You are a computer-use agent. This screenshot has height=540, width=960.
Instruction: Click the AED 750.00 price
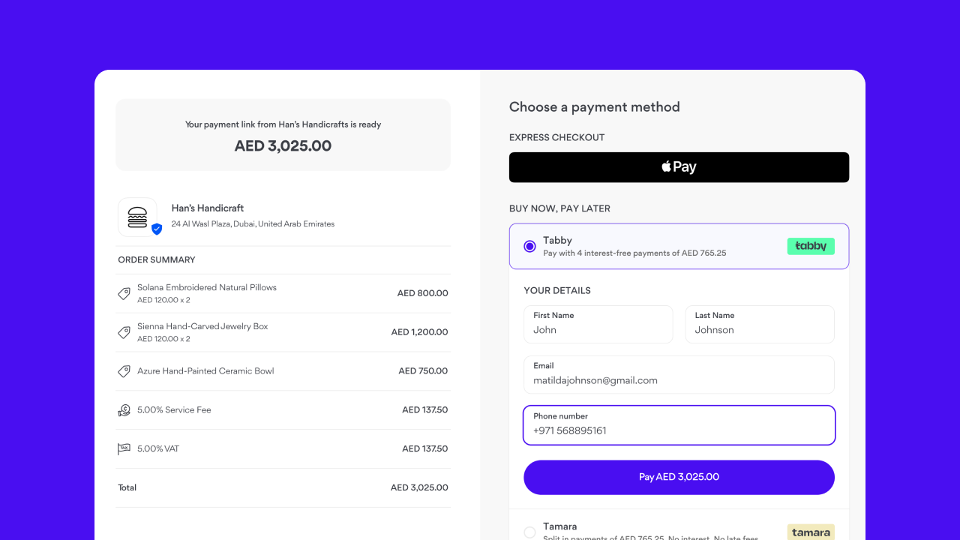point(423,371)
